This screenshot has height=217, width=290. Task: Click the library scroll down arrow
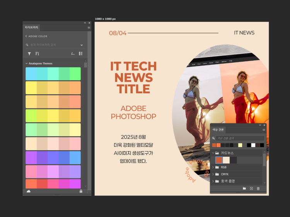point(85,186)
